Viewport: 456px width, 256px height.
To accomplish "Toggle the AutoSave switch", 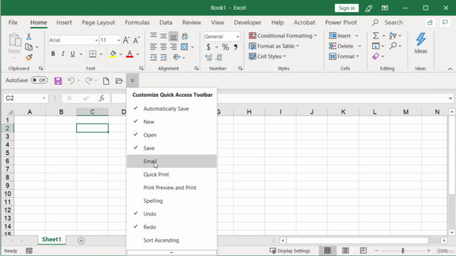I will tap(39, 80).
